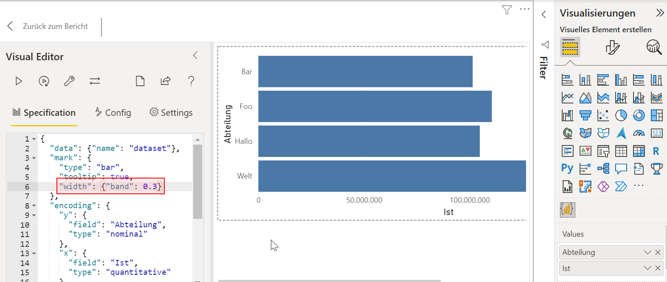Switch to the Settings tab
The height and width of the screenshot is (282, 667).
click(x=171, y=112)
